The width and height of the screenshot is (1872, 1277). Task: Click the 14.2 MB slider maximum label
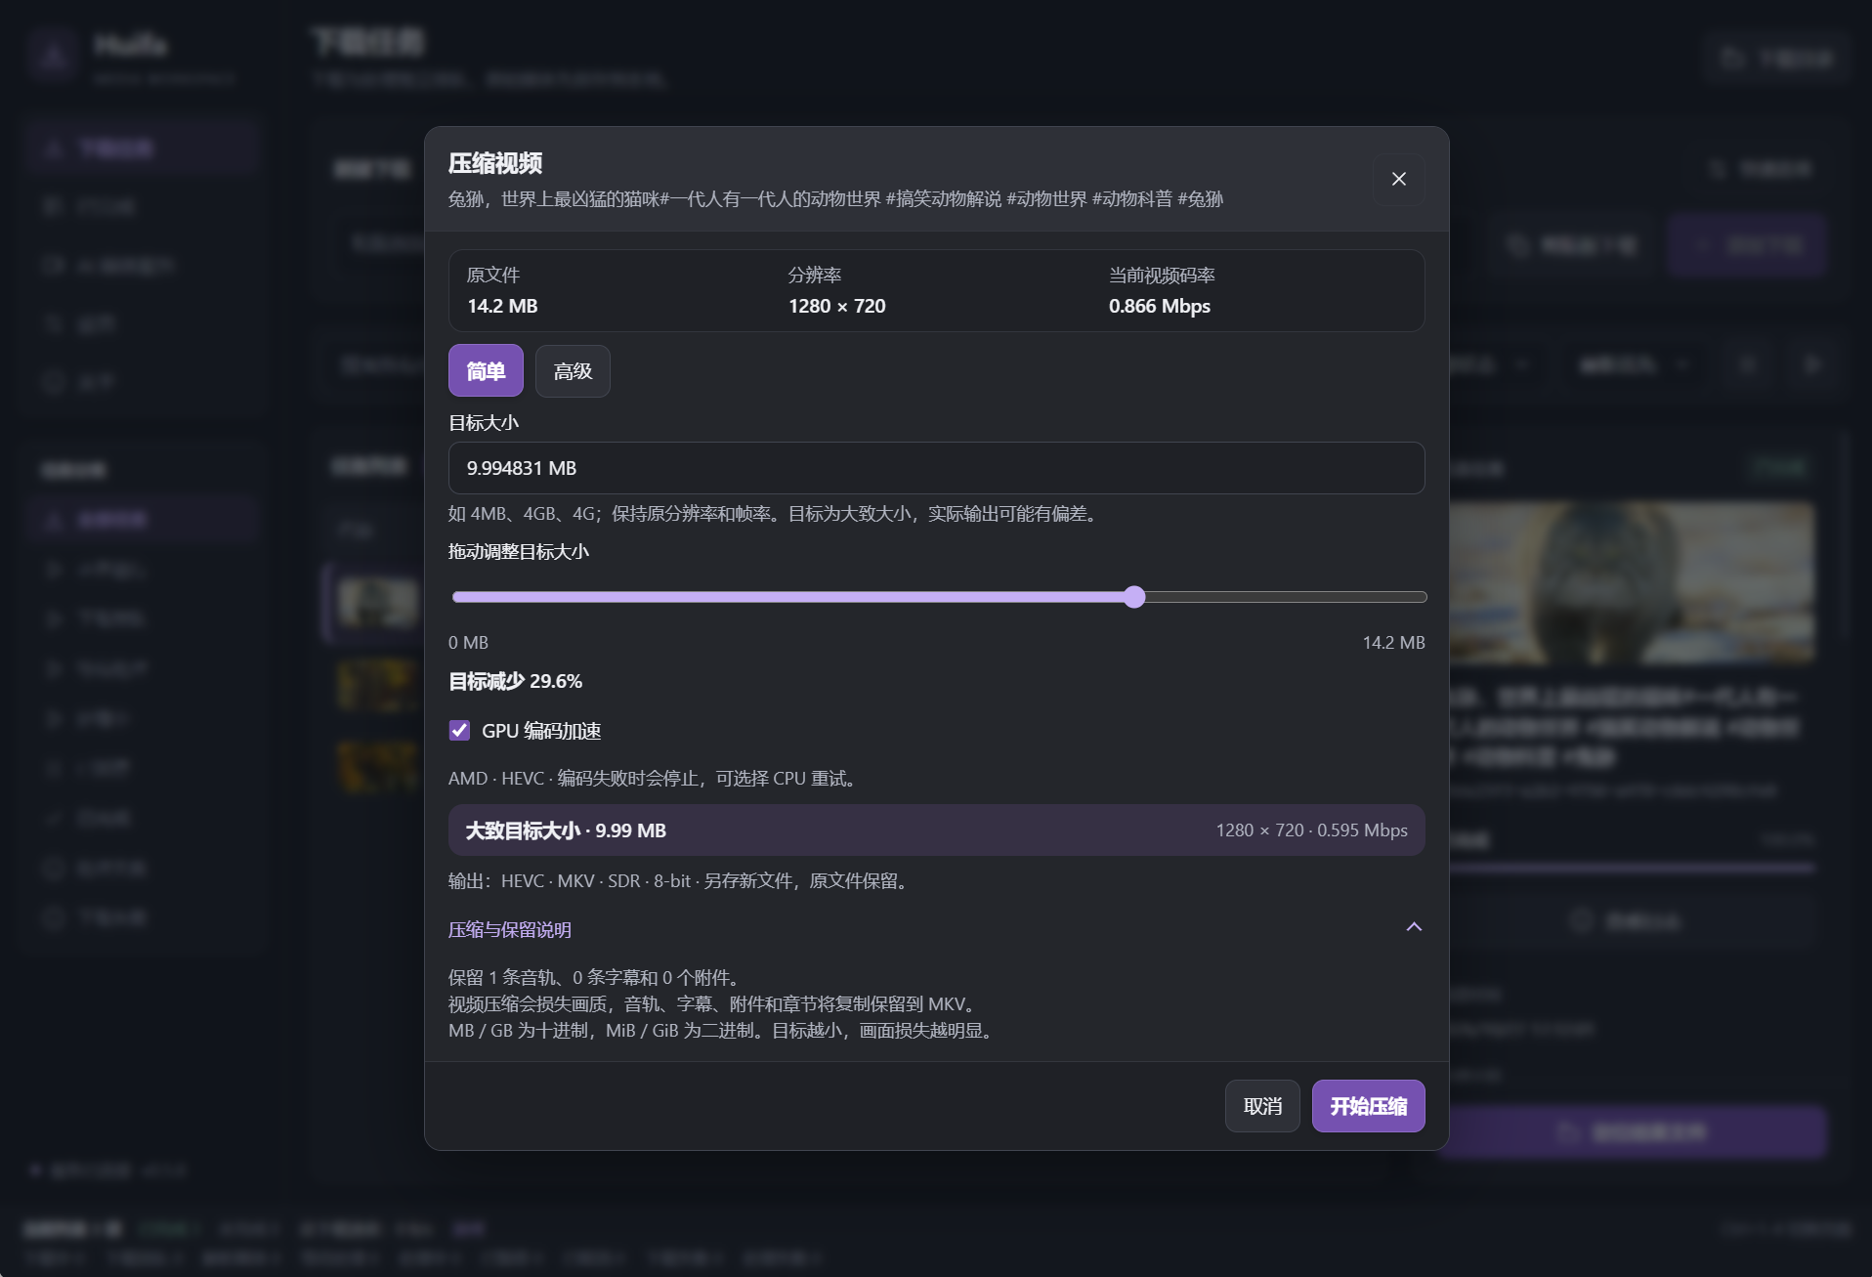[1393, 642]
